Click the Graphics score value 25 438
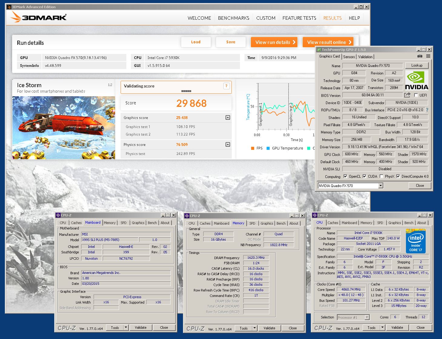 (x=182, y=118)
